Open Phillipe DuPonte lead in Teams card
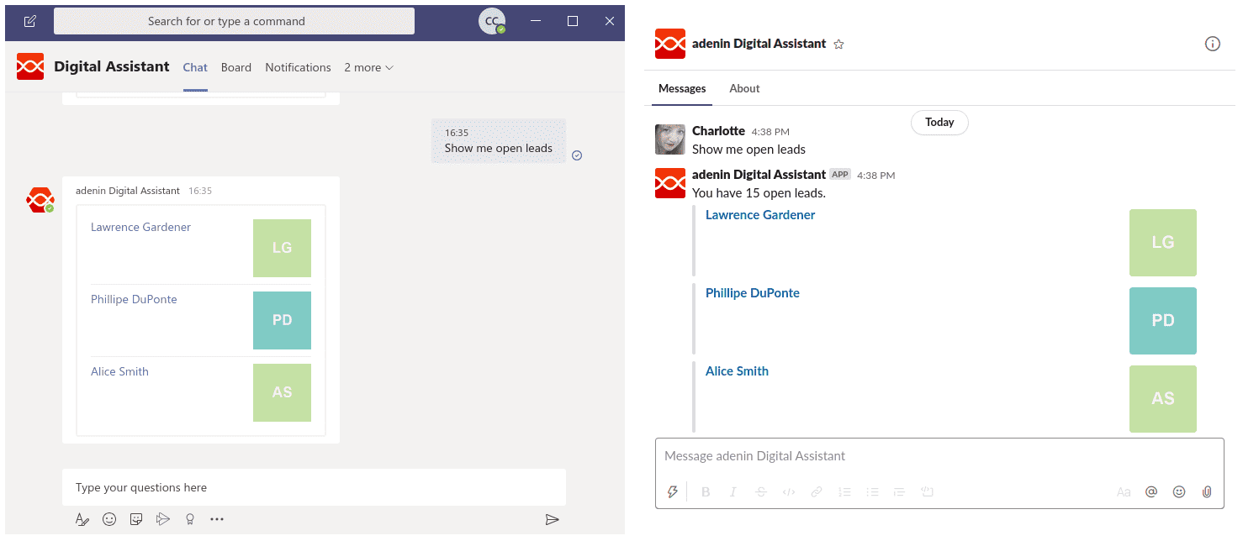 (134, 299)
